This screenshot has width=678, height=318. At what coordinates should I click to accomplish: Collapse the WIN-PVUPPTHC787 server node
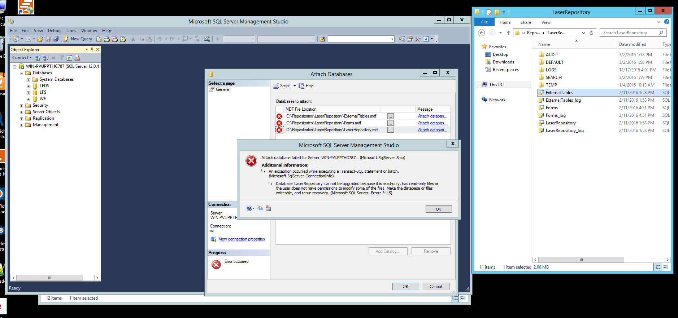pyautogui.click(x=14, y=67)
